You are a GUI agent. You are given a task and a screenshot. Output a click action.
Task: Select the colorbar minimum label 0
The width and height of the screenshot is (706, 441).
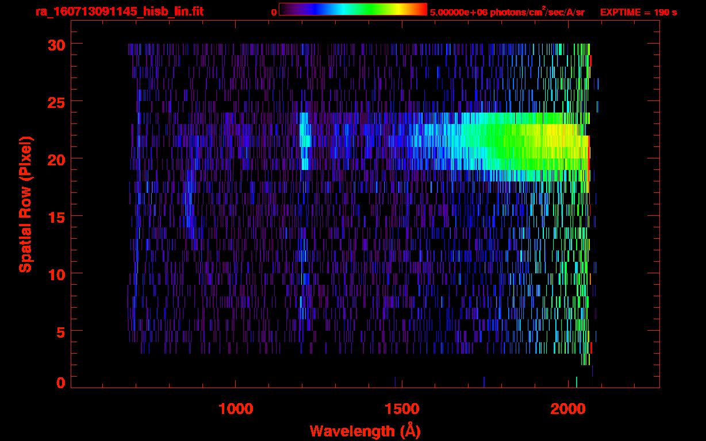pyautogui.click(x=274, y=12)
